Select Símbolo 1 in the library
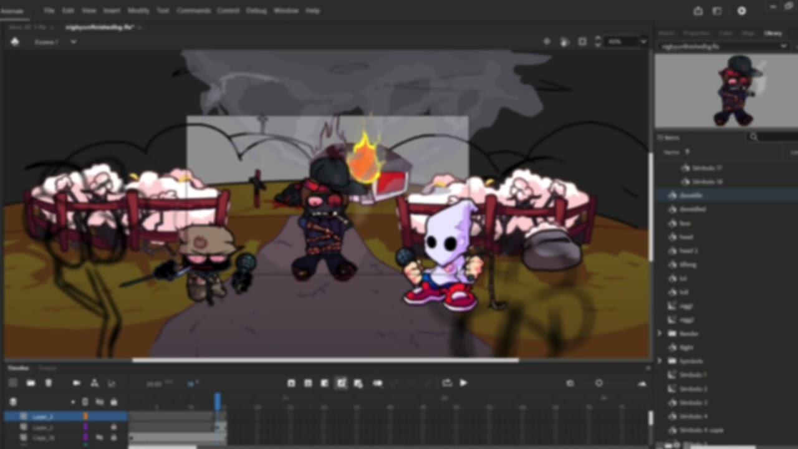The height and width of the screenshot is (449, 798). (693, 375)
